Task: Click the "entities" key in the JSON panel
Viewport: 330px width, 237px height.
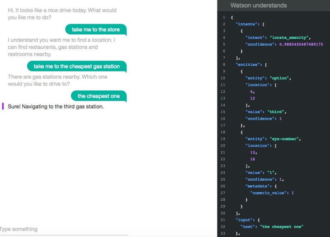Action: [x=249, y=64]
